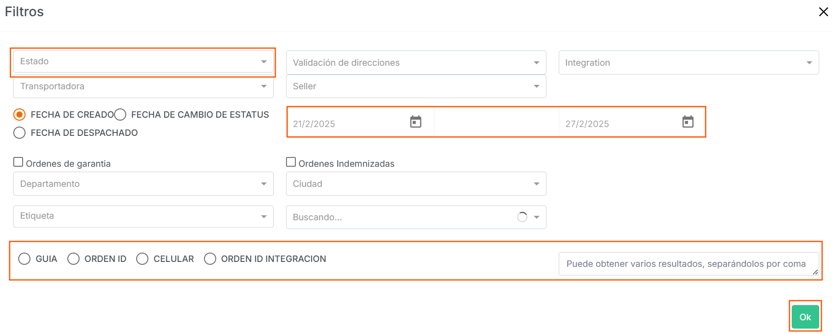Viewport: 832px width, 334px height.
Task: Choose CELULAR search type radio
Action: tap(142, 259)
